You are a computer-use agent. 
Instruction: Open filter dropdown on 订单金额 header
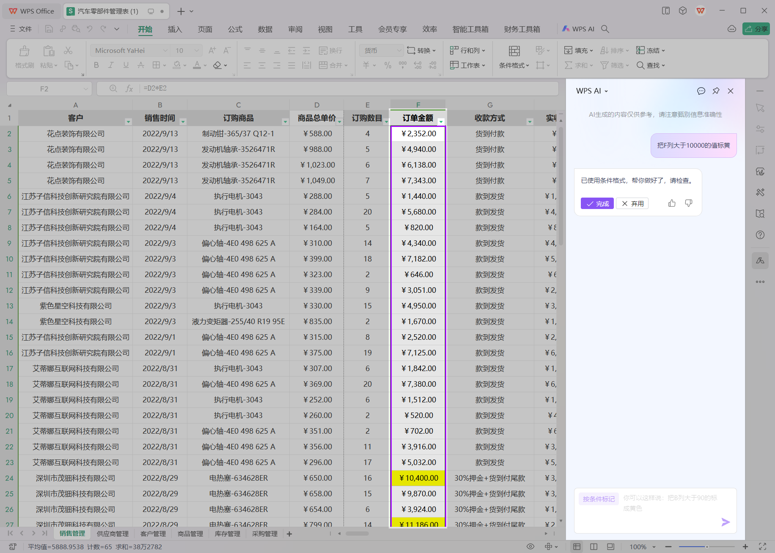[x=441, y=122]
